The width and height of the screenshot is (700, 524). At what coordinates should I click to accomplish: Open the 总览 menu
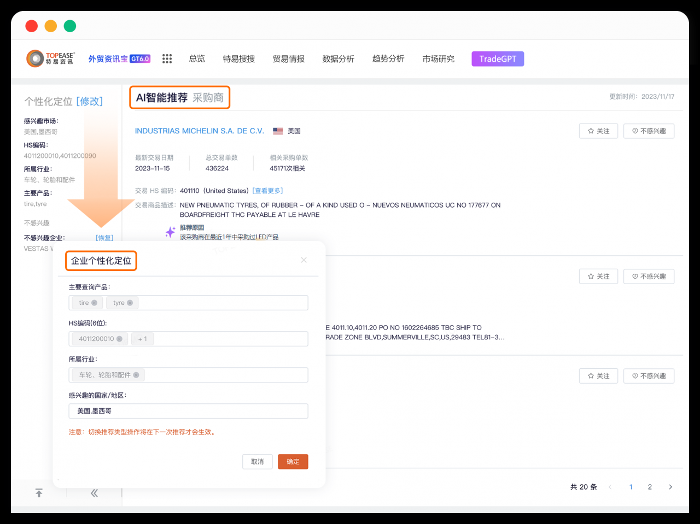pyautogui.click(x=197, y=58)
